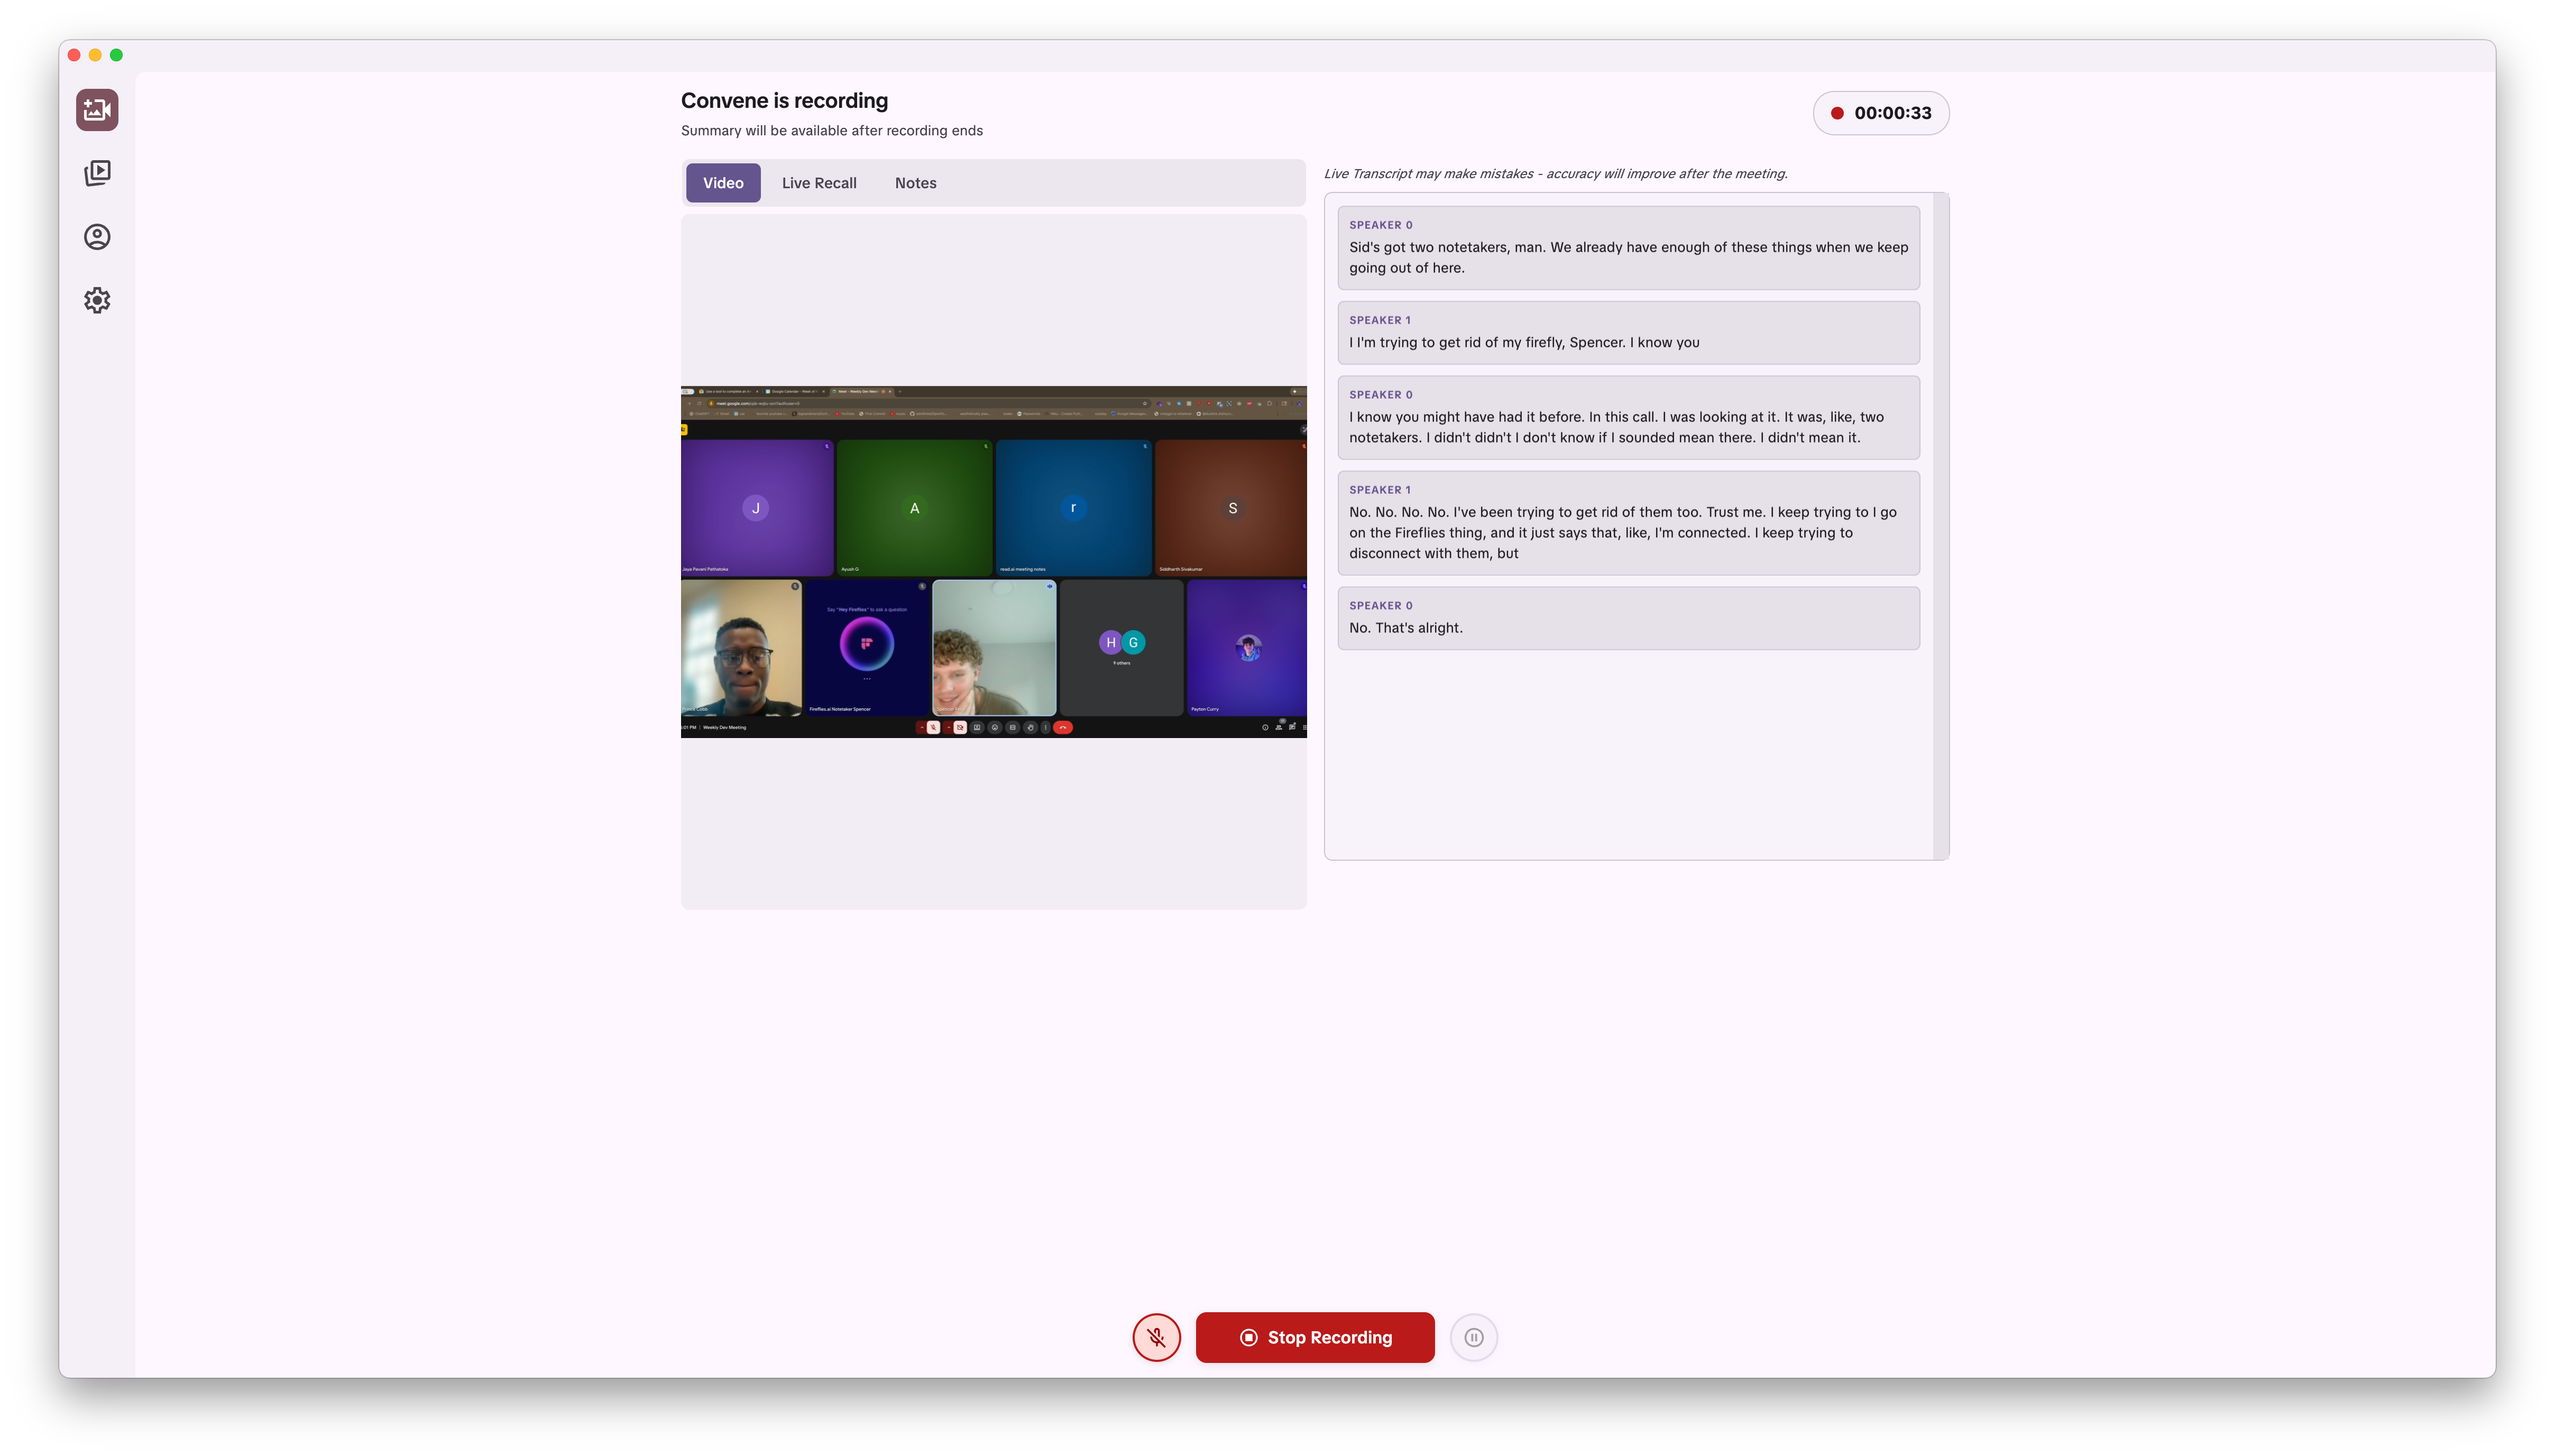
Task: Toggle back to the Video view
Action: click(722, 182)
